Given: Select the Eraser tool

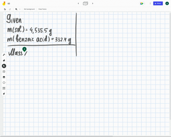Looking at the screenshot, I should pyautogui.click(x=4, y=60).
